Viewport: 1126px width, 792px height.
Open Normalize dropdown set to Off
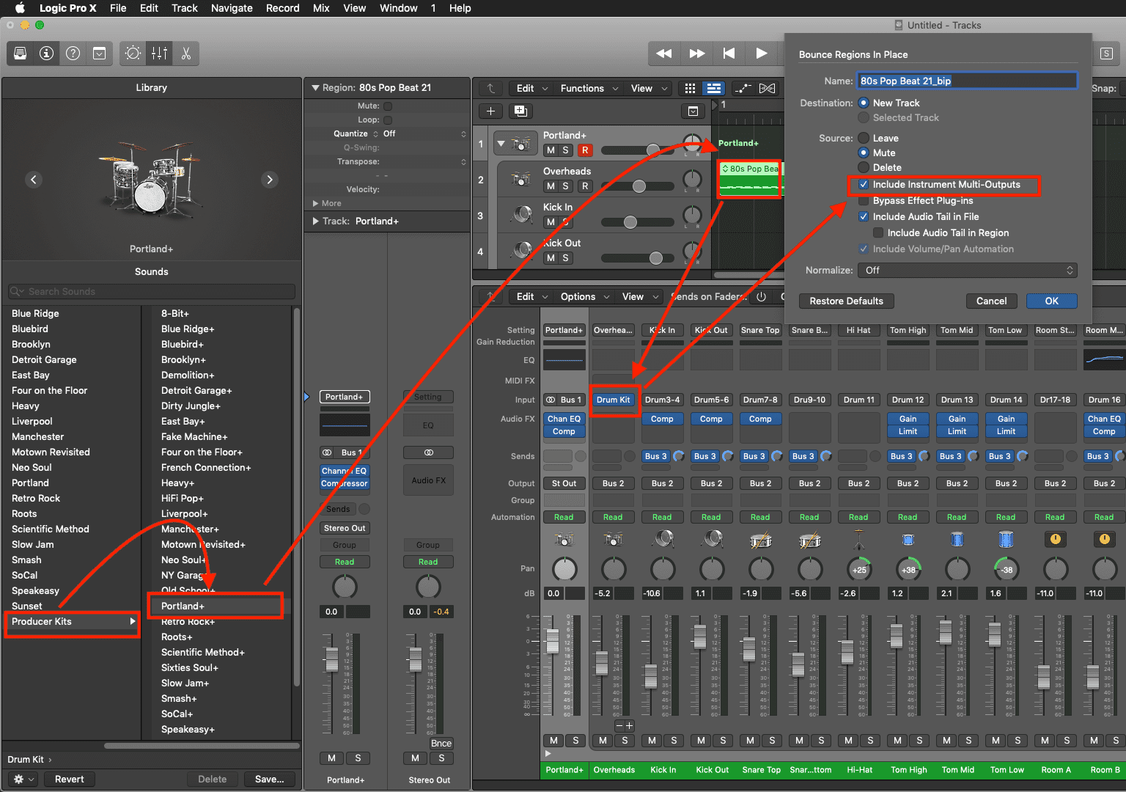(x=967, y=271)
